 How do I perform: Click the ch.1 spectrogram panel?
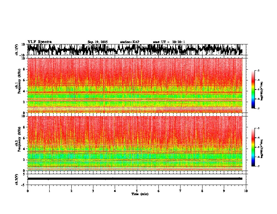pos(135,85)
